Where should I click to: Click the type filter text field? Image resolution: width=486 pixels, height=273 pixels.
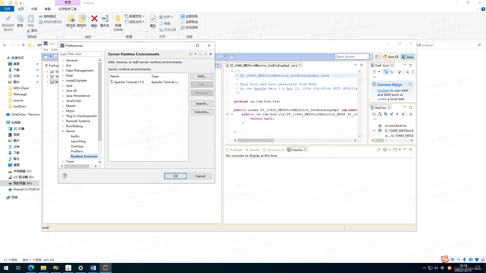tap(81, 54)
